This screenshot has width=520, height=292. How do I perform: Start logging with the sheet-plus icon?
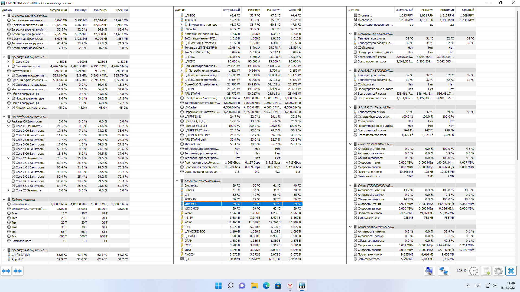(x=486, y=271)
